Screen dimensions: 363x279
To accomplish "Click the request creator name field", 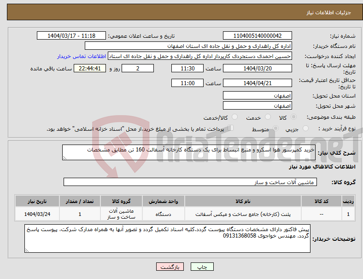I will 200,56.
